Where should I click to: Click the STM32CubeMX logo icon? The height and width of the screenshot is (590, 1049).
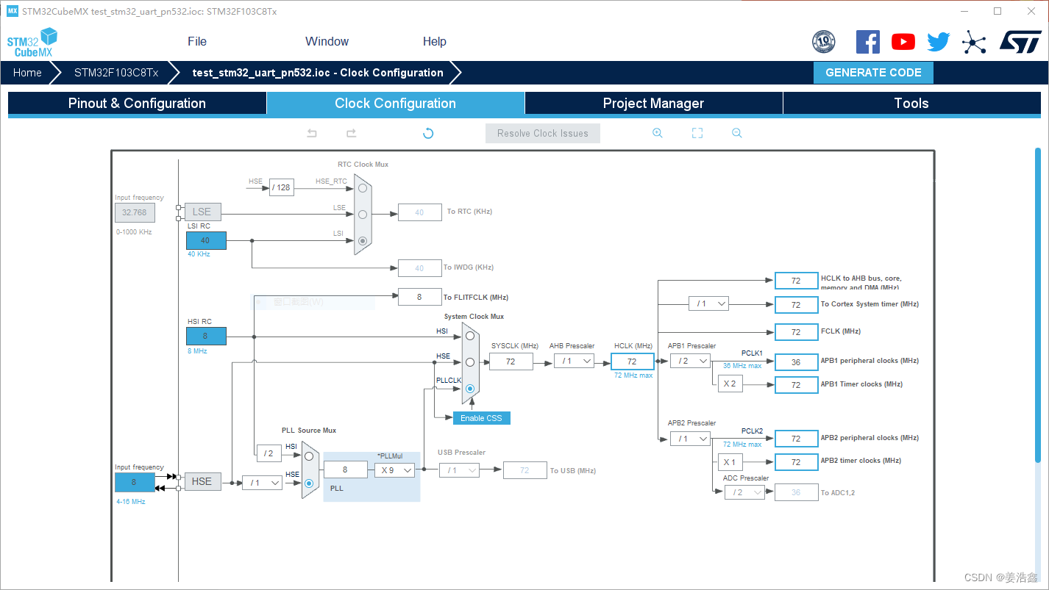click(32, 42)
